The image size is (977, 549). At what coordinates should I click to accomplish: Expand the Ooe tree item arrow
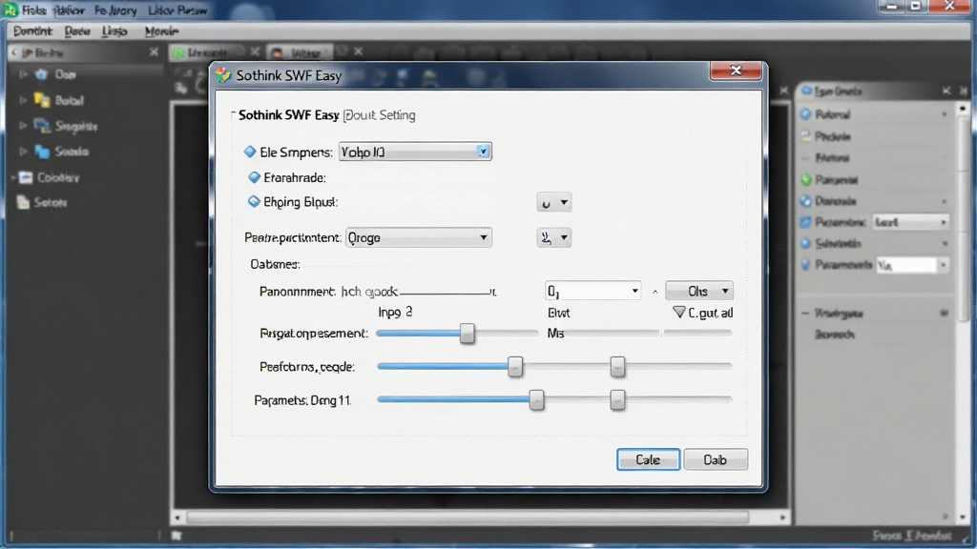[x=23, y=74]
